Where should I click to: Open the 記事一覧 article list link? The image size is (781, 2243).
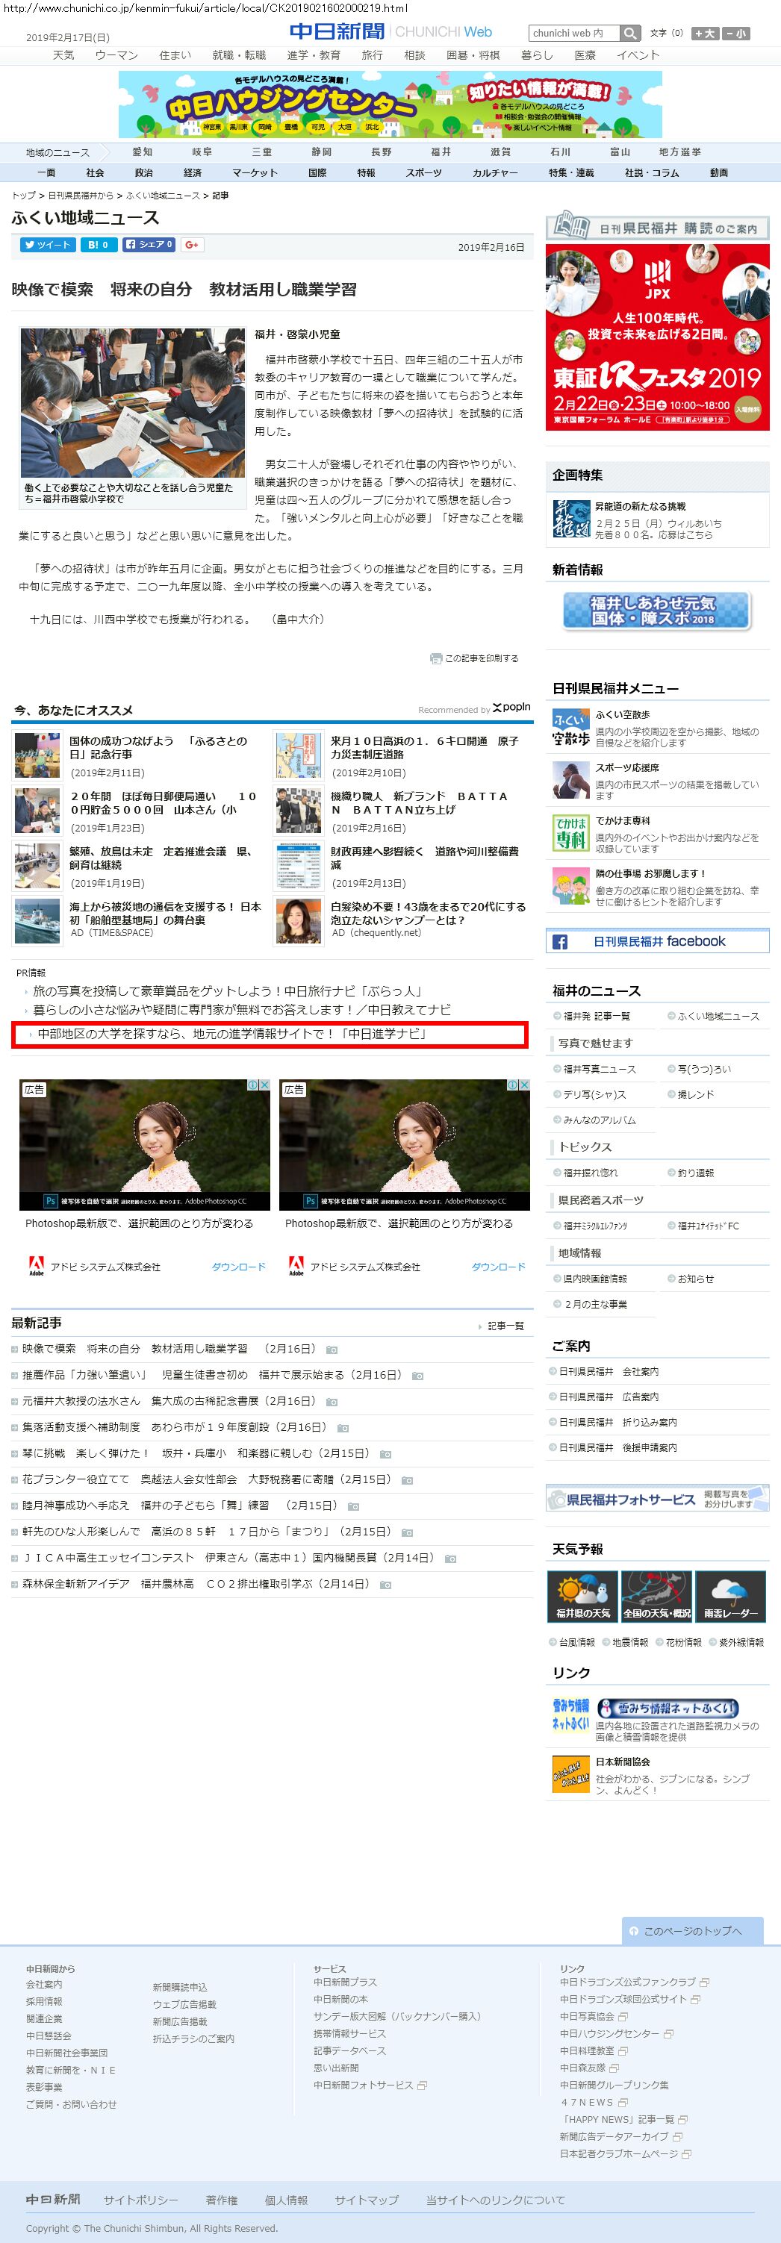pos(505,1325)
